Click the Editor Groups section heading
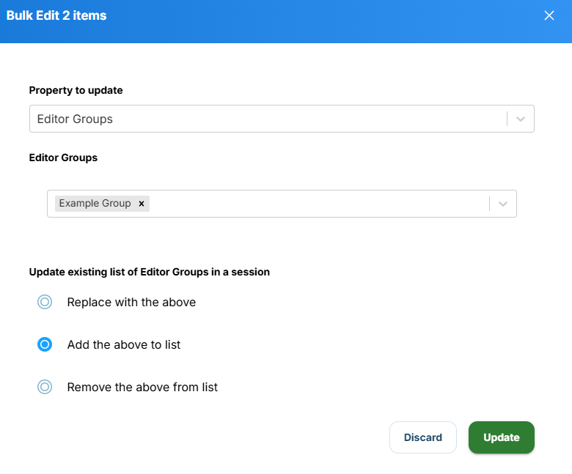This screenshot has width=572, height=474. tap(63, 158)
